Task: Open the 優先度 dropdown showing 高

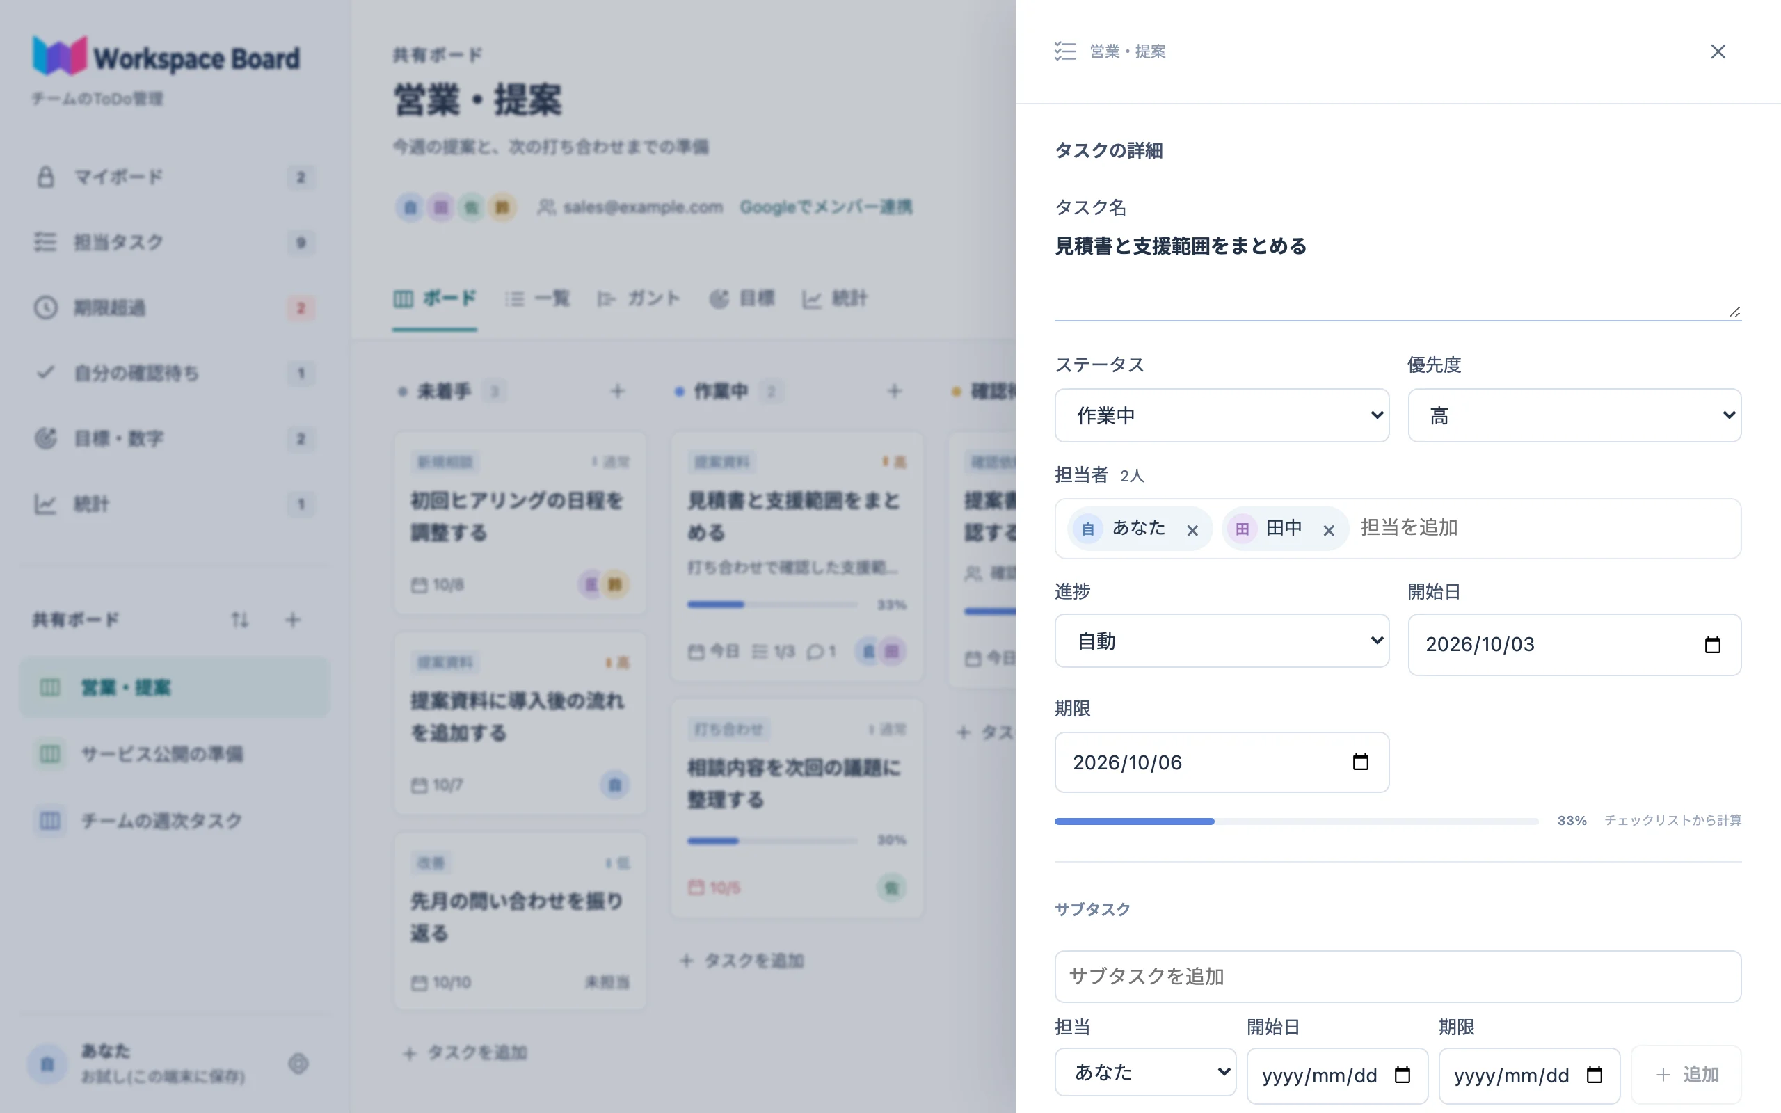Action: [1574, 415]
